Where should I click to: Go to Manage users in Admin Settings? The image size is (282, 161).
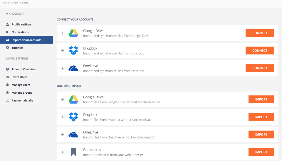21,85
